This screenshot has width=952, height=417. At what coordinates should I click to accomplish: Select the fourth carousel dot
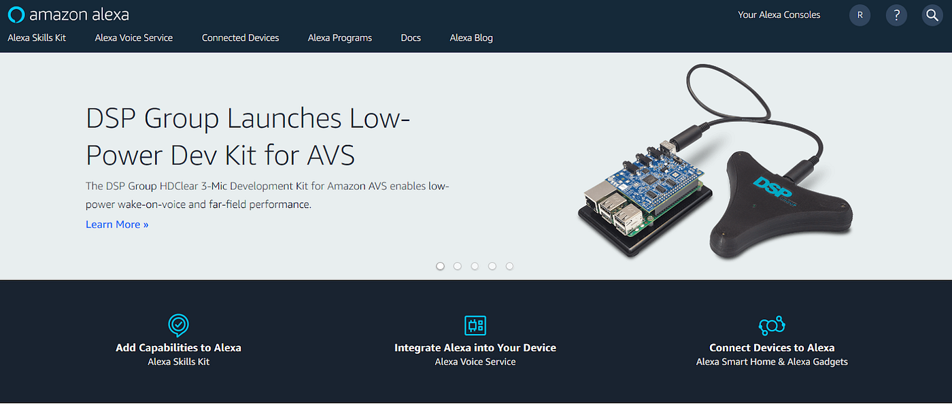[492, 266]
